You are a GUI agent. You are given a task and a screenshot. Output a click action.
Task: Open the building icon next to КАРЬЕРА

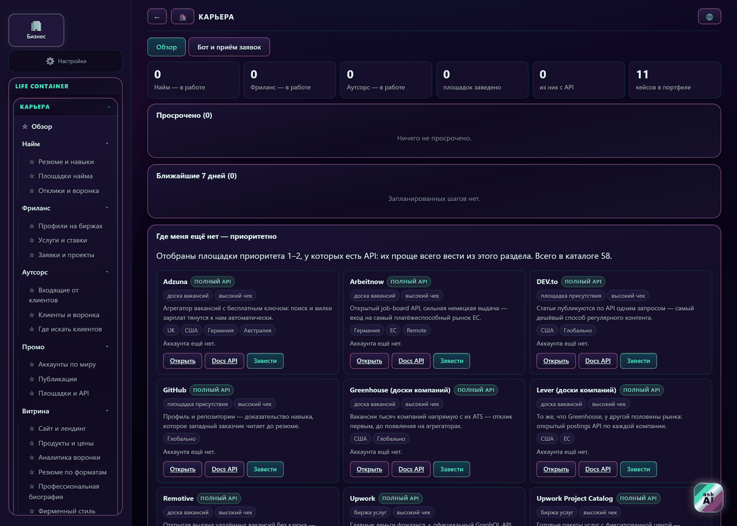(182, 17)
